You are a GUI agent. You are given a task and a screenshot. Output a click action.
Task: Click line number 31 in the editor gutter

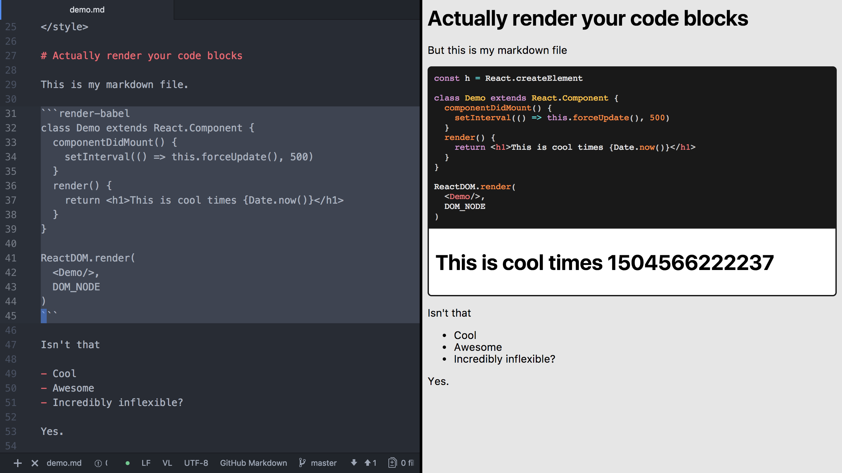point(11,113)
